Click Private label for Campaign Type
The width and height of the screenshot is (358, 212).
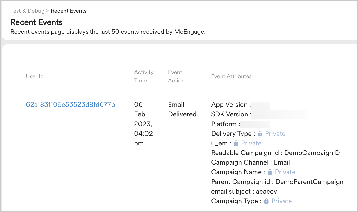point(281,201)
